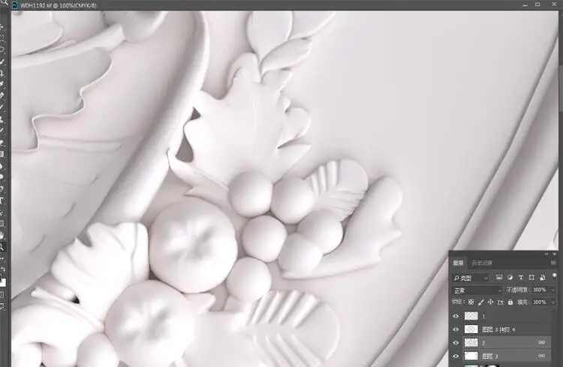Select the Zoom magnifier tool in toolbar
563x367 pixels.
click(2, 247)
